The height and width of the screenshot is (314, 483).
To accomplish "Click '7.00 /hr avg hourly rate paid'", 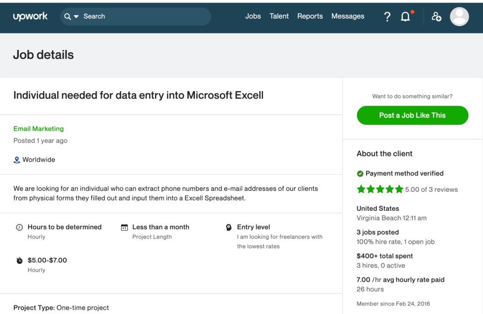I will 400,280.
